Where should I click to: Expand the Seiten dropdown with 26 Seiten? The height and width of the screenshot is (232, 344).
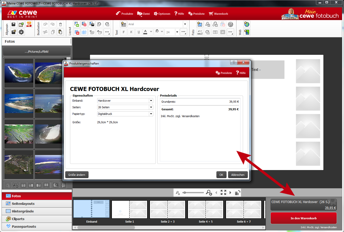tap(125, 107)
